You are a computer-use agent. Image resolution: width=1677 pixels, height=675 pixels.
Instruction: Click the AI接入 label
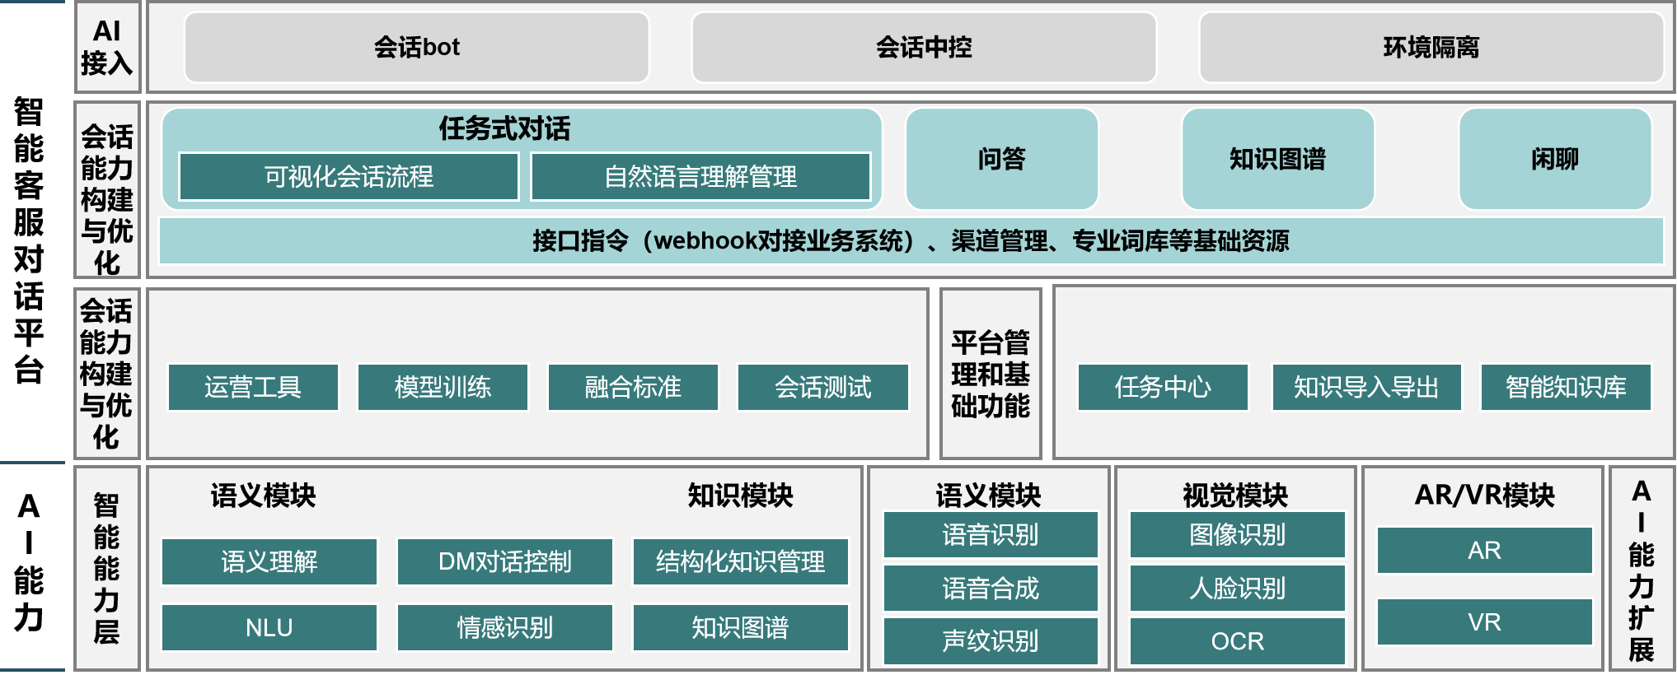tap(107, 47)
